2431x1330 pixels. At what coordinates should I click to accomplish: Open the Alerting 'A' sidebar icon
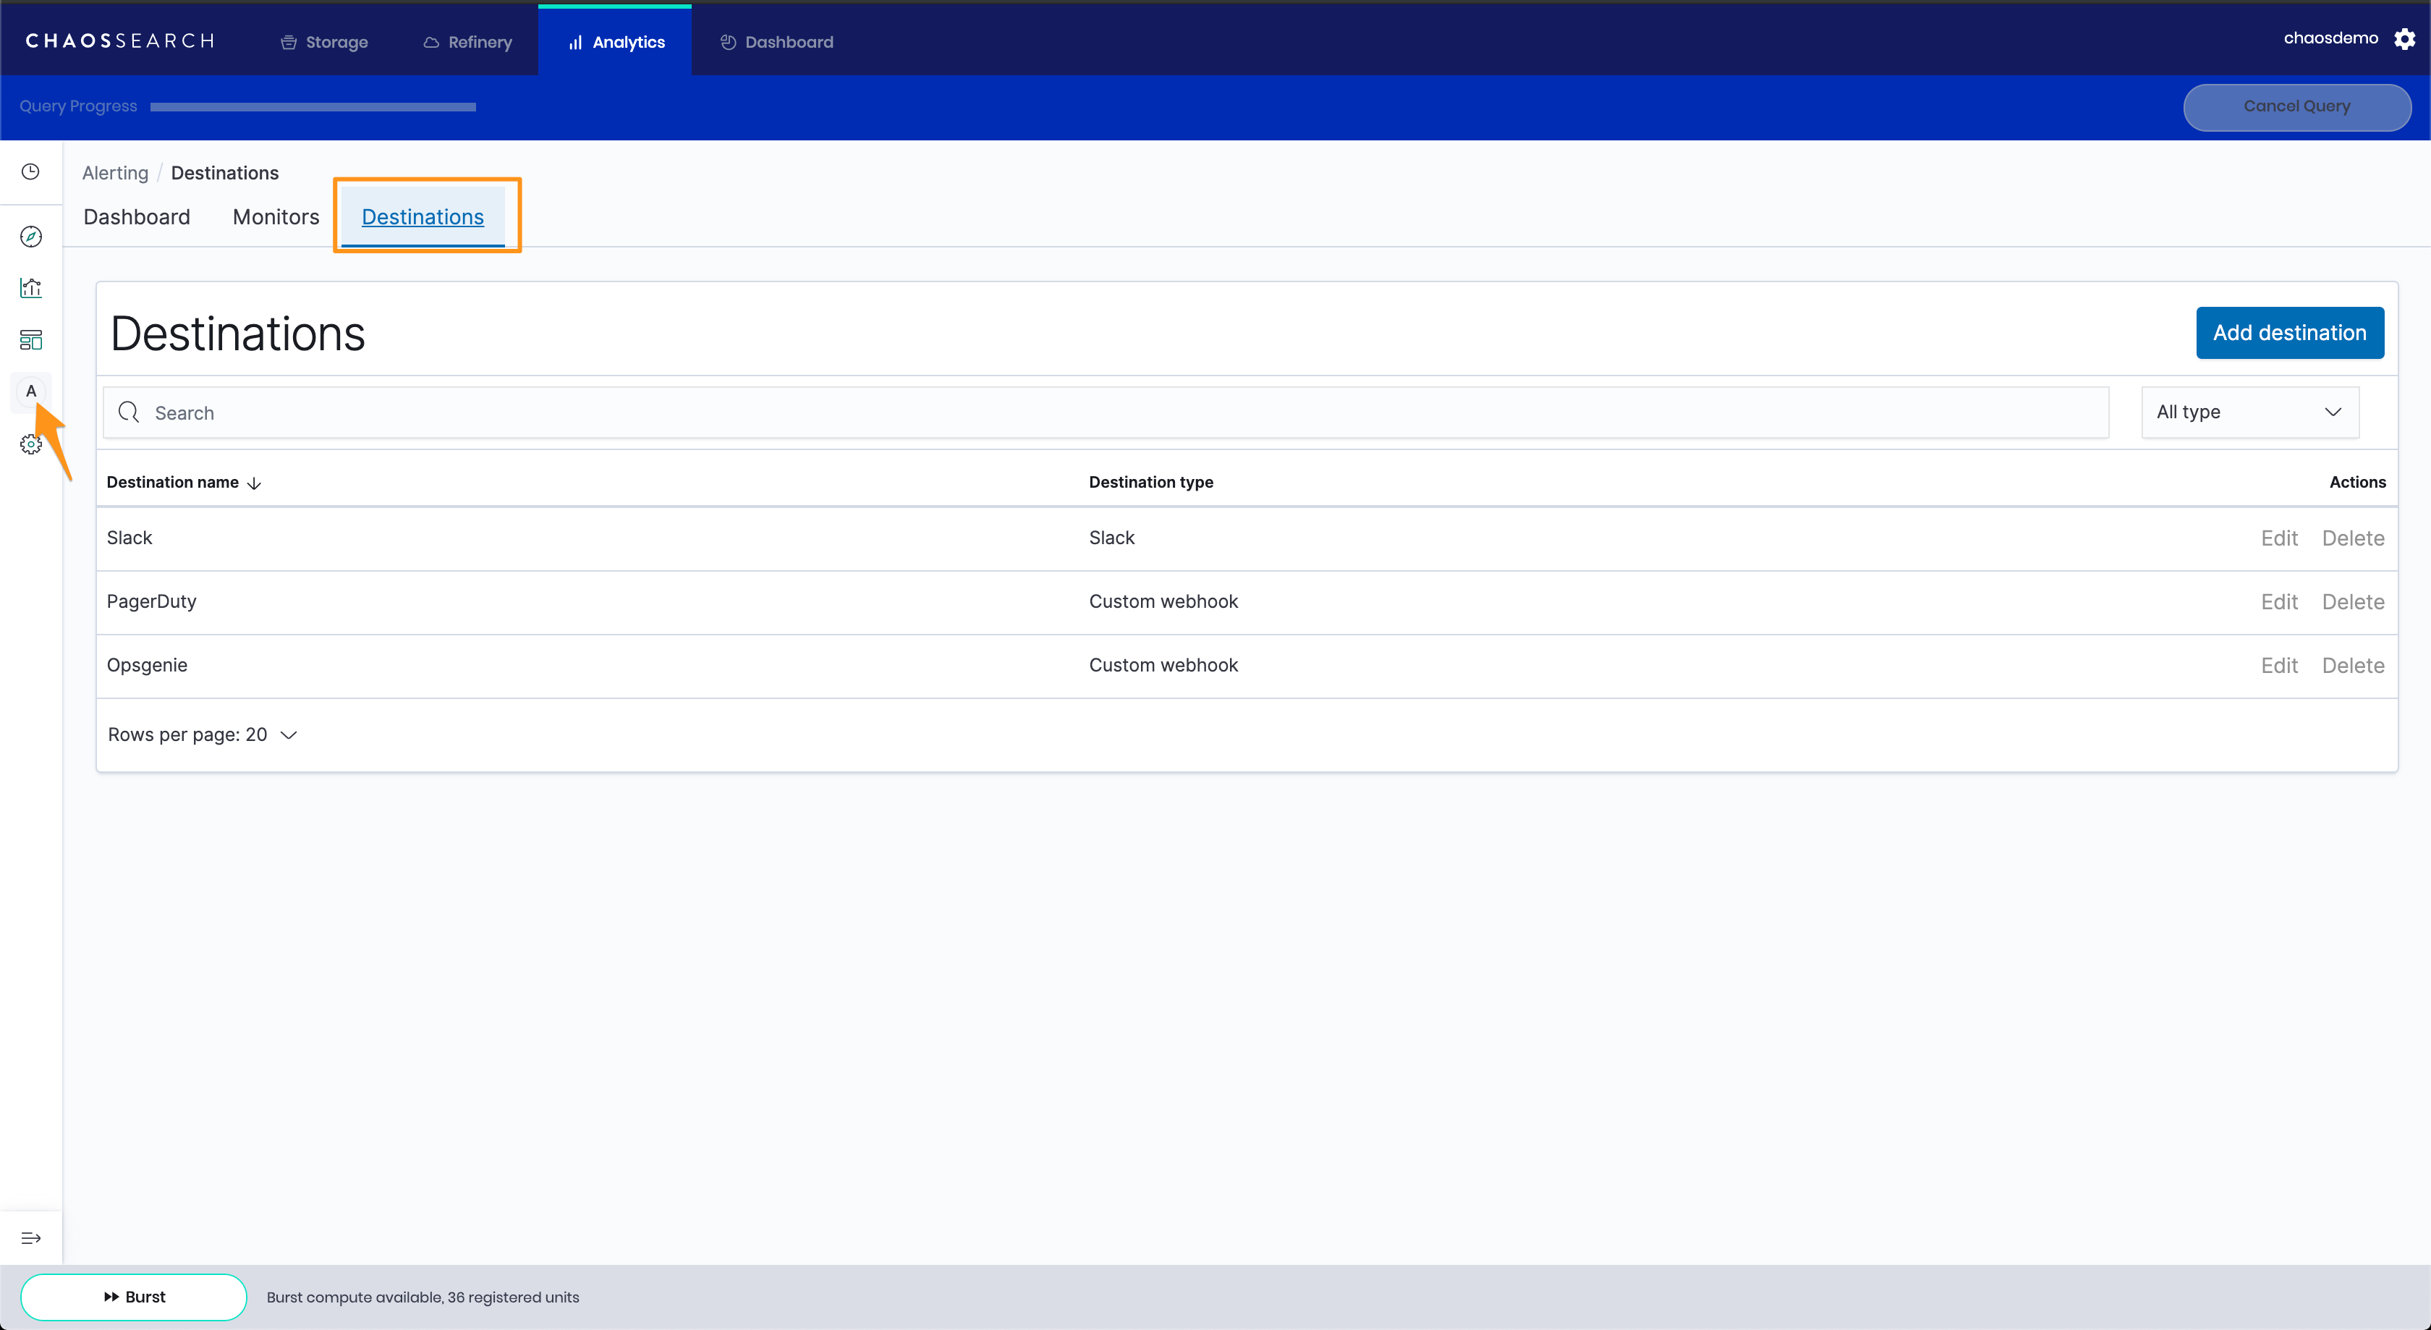coord(30,391)
